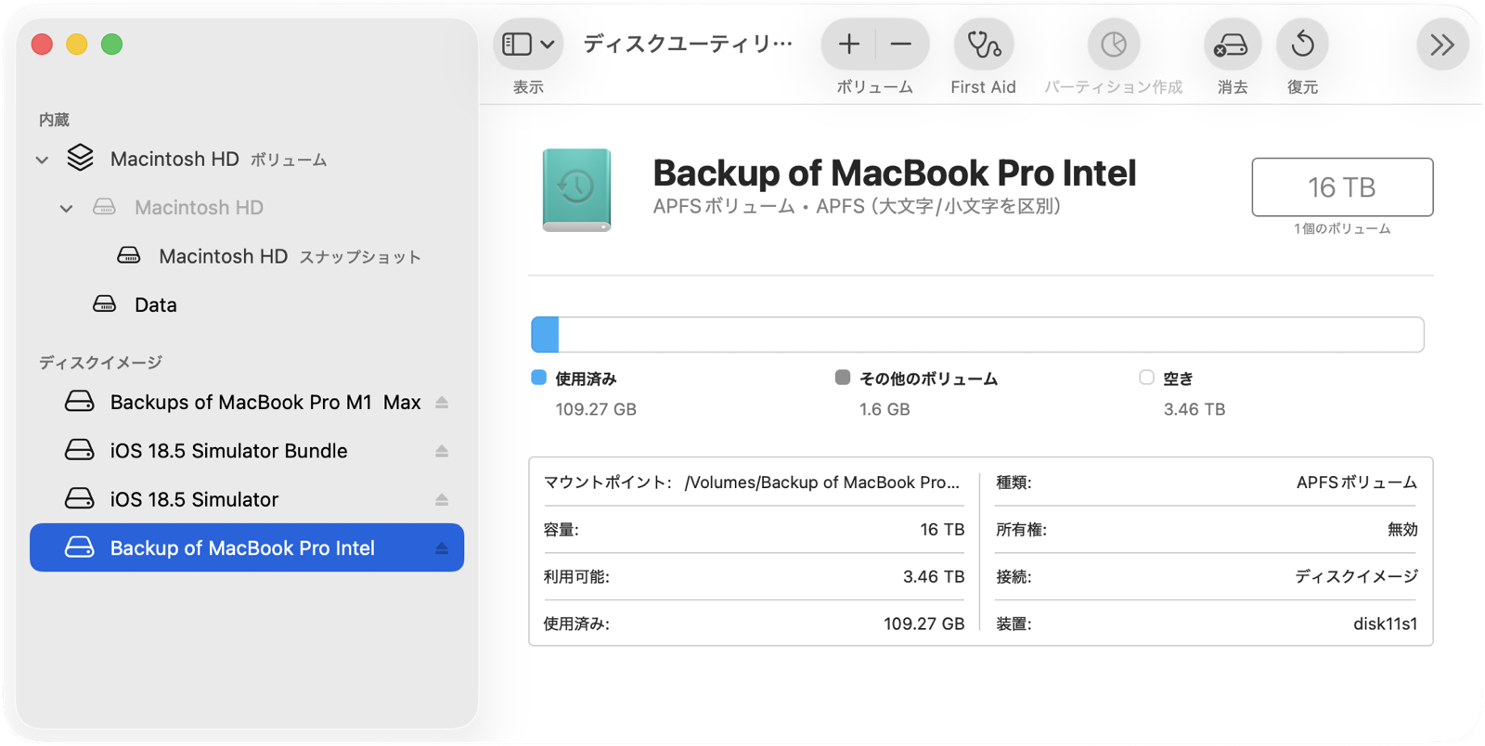Show more toolbar items via overflow chevron
Viewport: 1485px width, 746px height.
point(1441,45)
